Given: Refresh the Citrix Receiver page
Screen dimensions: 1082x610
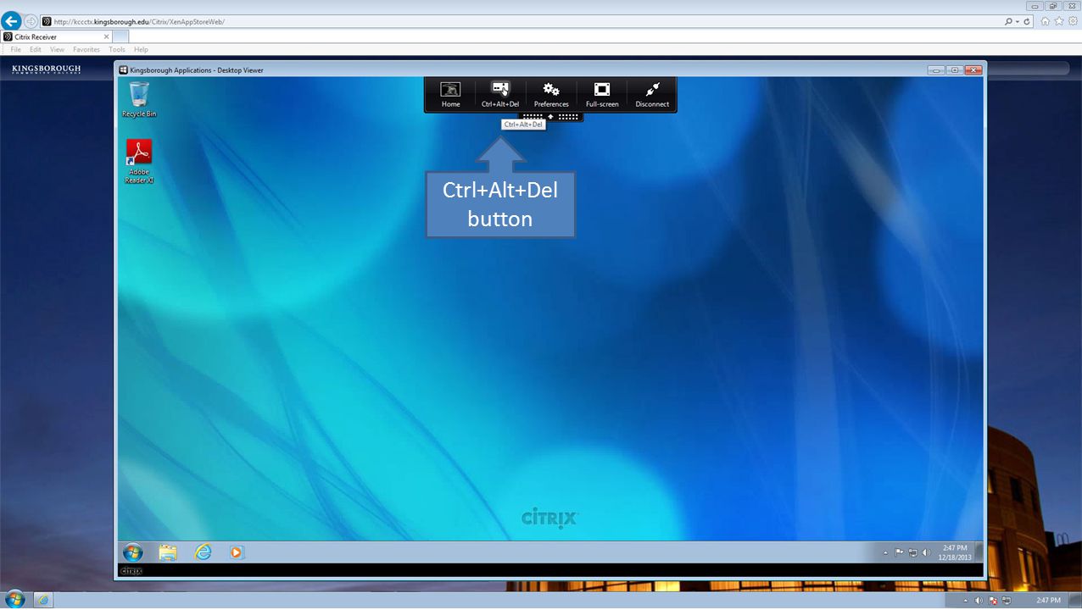Looking at the screenshot, I should point(1028,21).
